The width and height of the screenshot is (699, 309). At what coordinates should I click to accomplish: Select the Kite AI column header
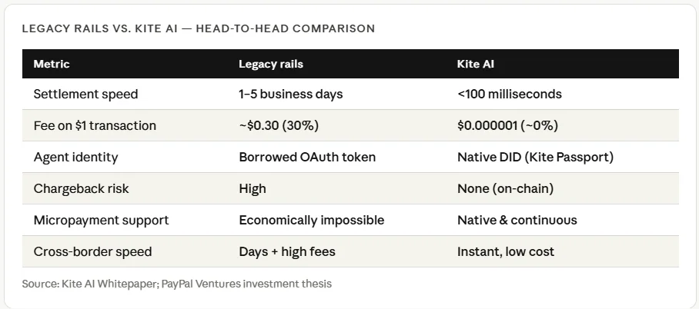476,64
